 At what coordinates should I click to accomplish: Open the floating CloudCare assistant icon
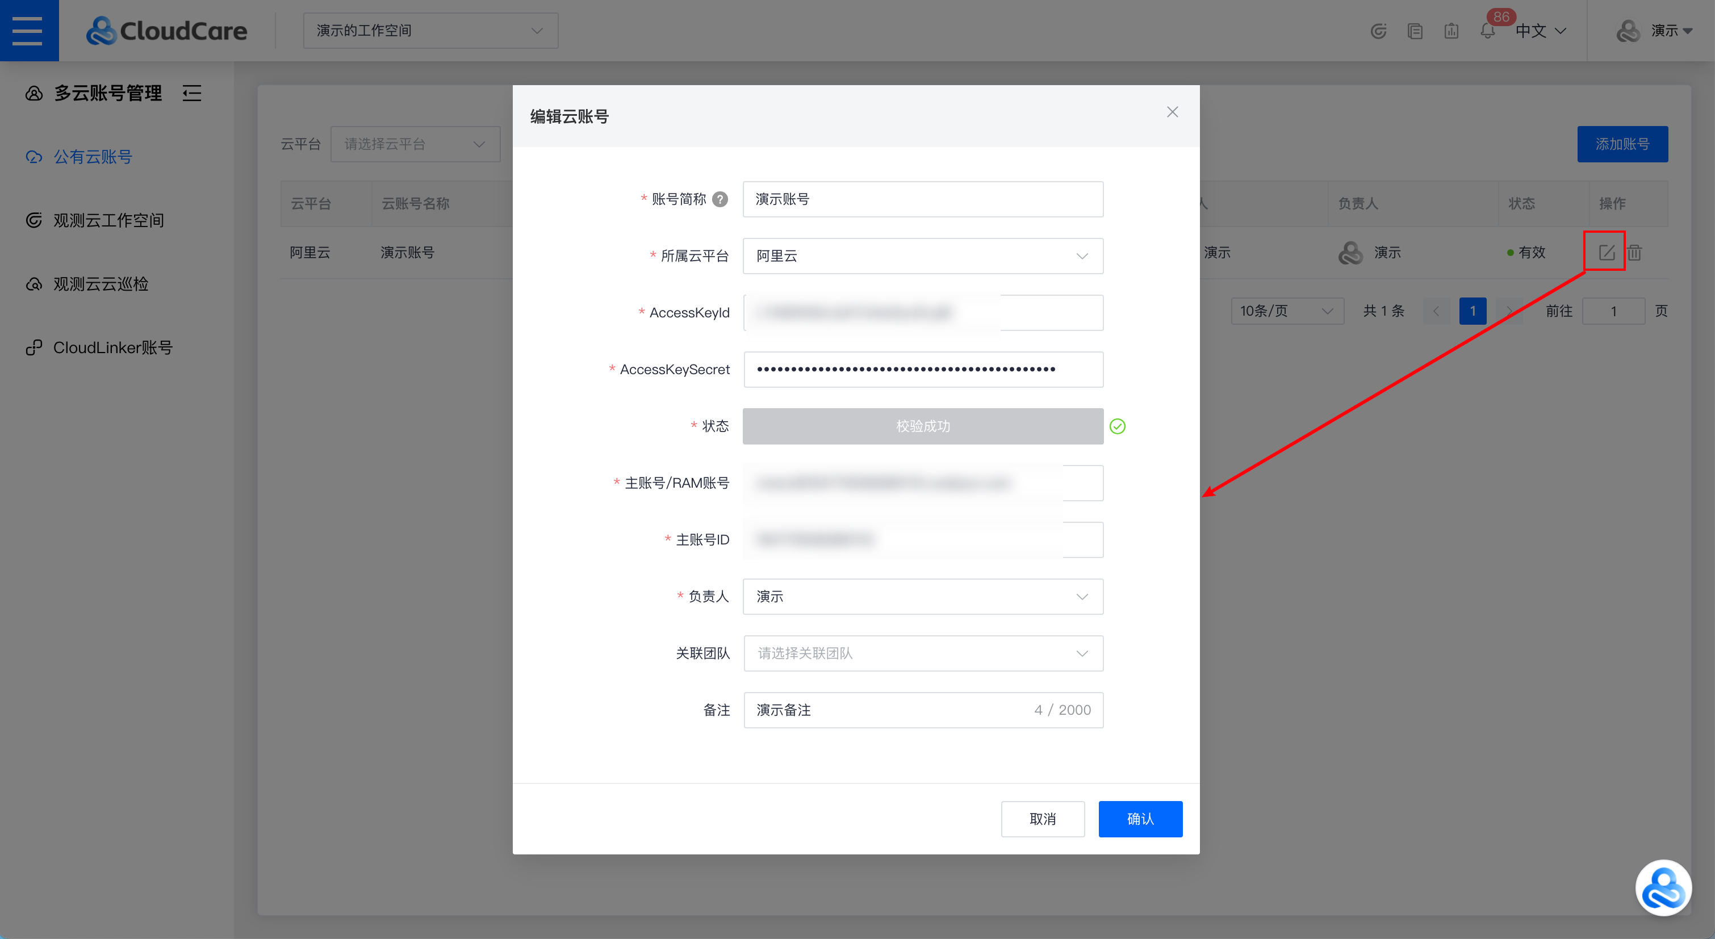pyautogui.click(x=1663, y=888)
